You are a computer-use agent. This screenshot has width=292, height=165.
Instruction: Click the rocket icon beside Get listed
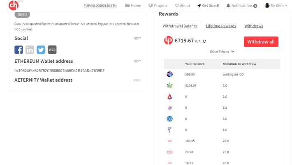[x=199, y=6]
